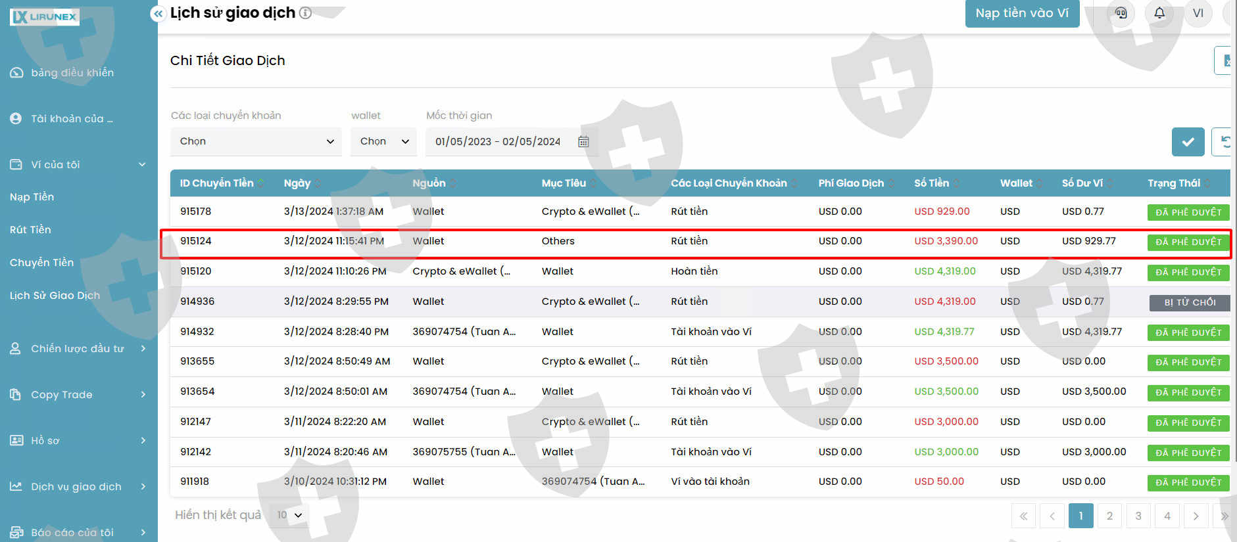Viewport: 1237px width, 542px height.
Task: Sort by Trạng Thái column
Action: coord(1179,183)
